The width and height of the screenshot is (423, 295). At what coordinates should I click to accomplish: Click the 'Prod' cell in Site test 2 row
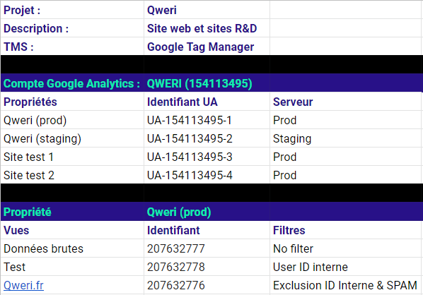coord(347,175)
